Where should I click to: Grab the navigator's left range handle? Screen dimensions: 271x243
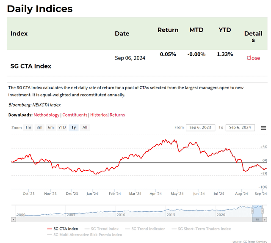252,211
